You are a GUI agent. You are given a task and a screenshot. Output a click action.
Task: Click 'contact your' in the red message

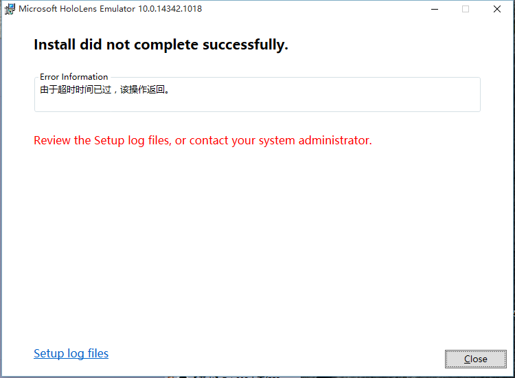222,140
